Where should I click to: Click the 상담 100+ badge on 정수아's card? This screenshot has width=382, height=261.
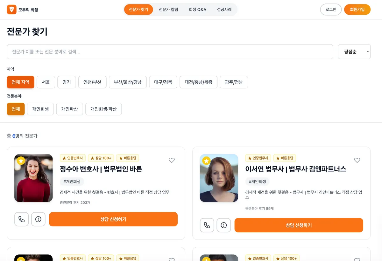(101, 158)
